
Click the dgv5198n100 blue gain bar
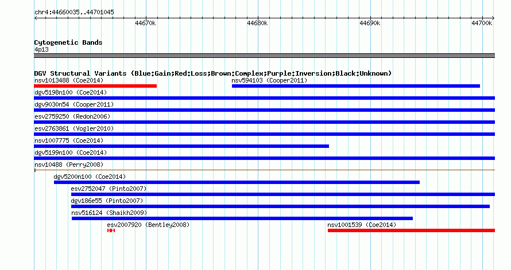tap(265, 98)
